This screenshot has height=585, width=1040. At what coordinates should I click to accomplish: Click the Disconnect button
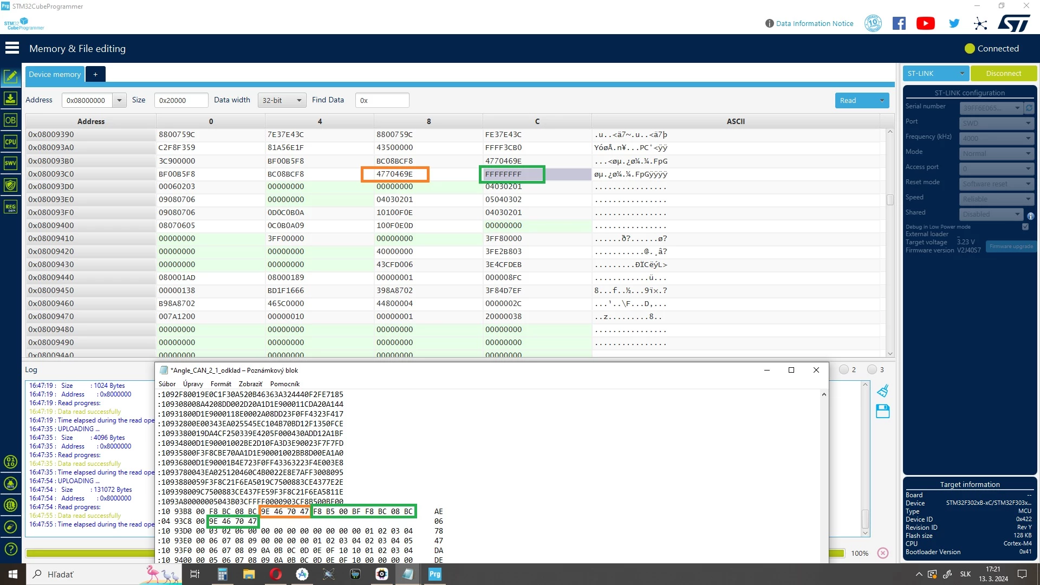(1004, 74)
